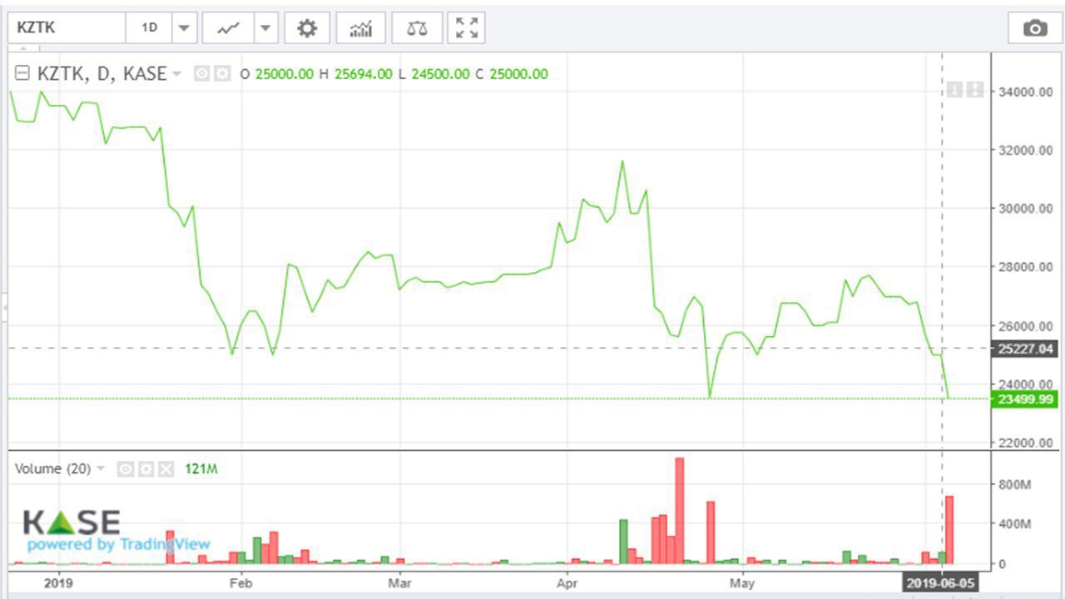Screen dimensions: 1065x599
Task: Click the tallest red volume bar in April
Action: click(679, 511)
